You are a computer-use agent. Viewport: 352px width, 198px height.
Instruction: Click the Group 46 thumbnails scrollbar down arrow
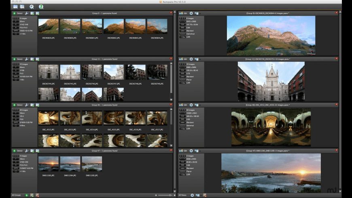pyautogui.click(x=171, y=145)
